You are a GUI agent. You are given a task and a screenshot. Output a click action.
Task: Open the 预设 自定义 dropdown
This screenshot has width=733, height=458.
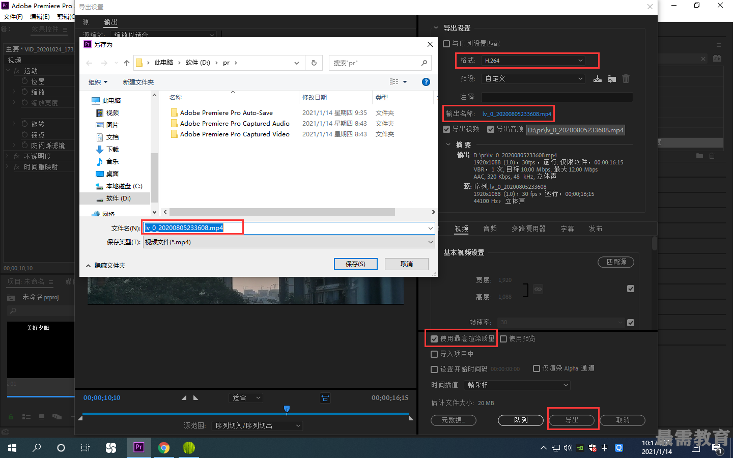pos(533,79)
